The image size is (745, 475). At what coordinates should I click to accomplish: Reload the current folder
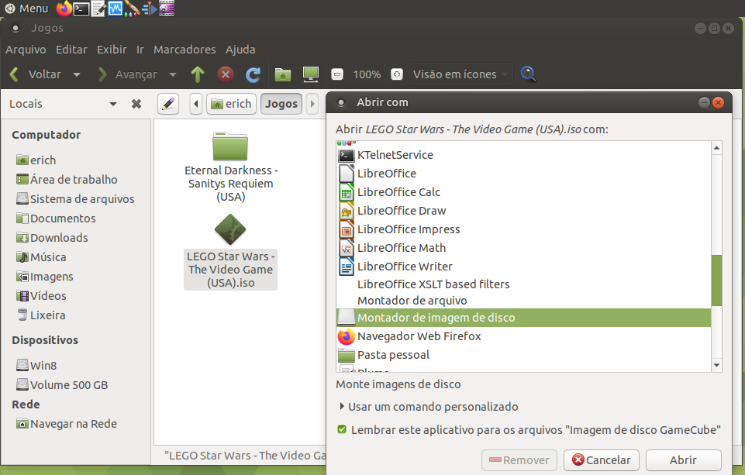254,74
